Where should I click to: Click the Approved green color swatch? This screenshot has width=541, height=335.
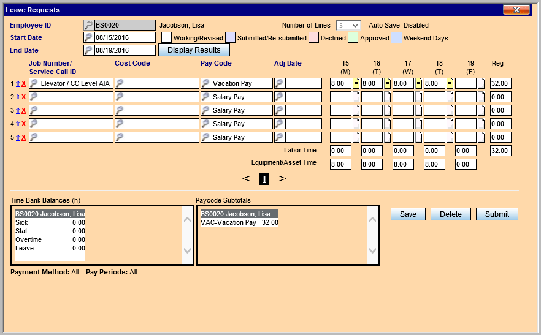(x=353, y=38)
